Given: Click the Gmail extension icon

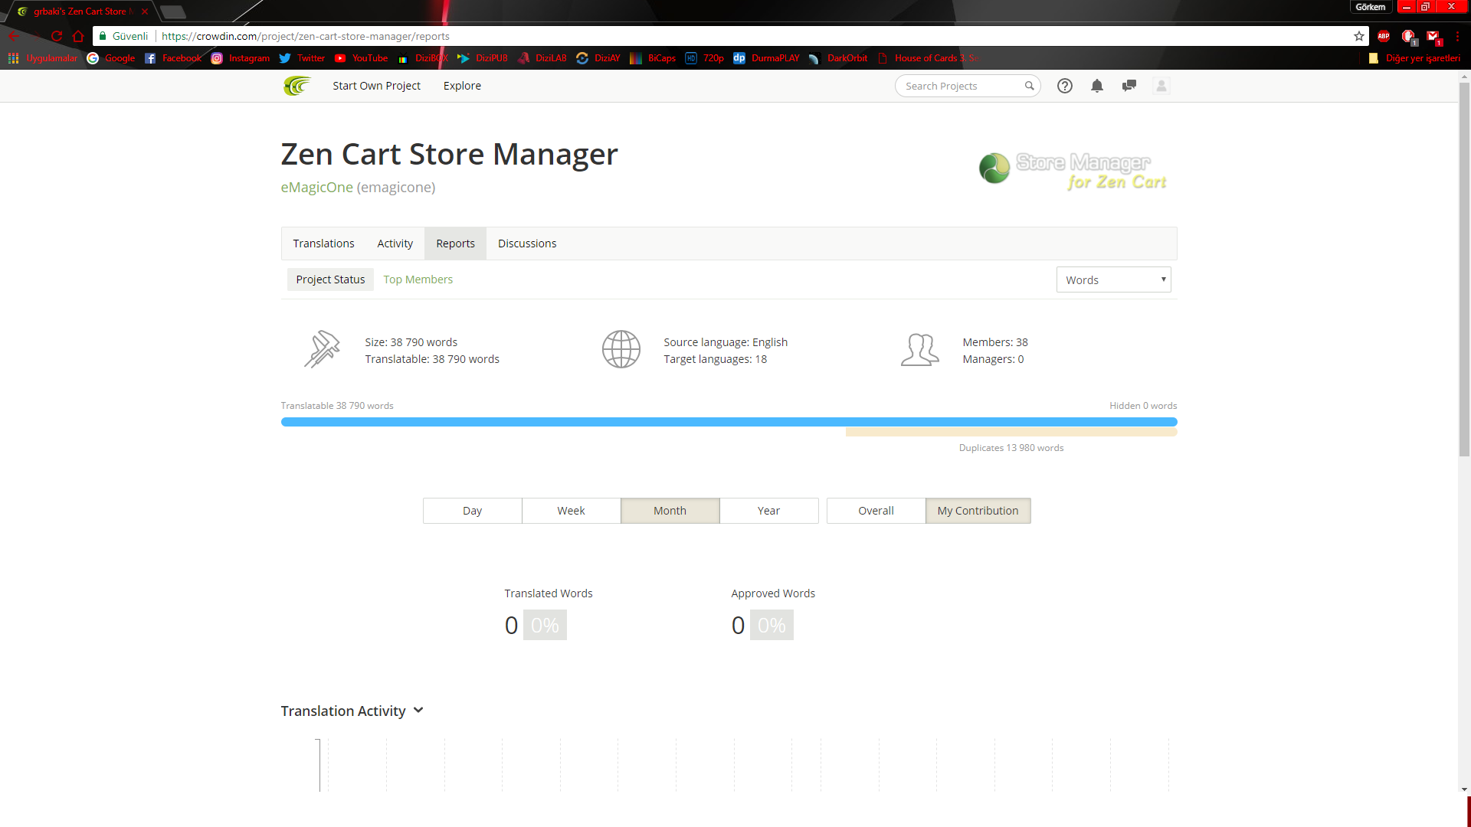Looking at the screenshot, I should (x=1433, y=36).
